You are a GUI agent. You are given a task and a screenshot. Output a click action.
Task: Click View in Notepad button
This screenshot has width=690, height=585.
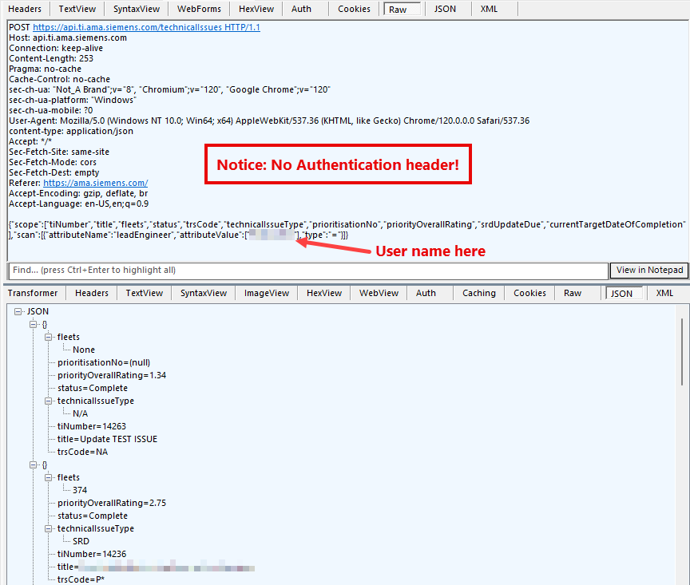(x=649, y=271)
